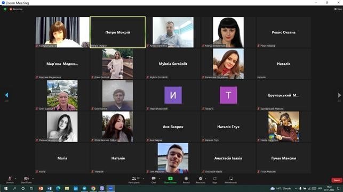This screenshot has height=192, width=343.
Task: Open Cortana circle in taskbar
Action: 23,188
